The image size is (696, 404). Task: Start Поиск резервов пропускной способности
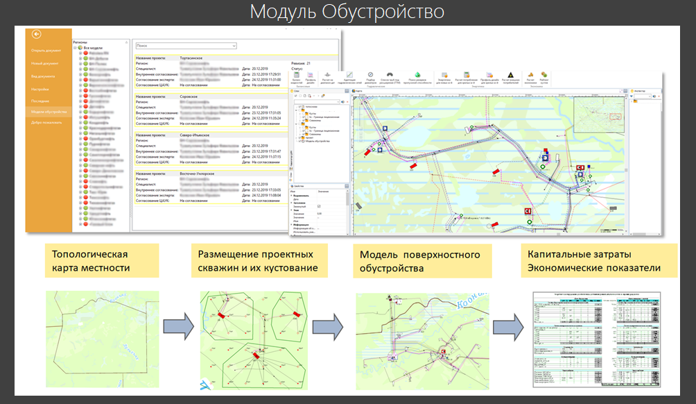[417, 78]
